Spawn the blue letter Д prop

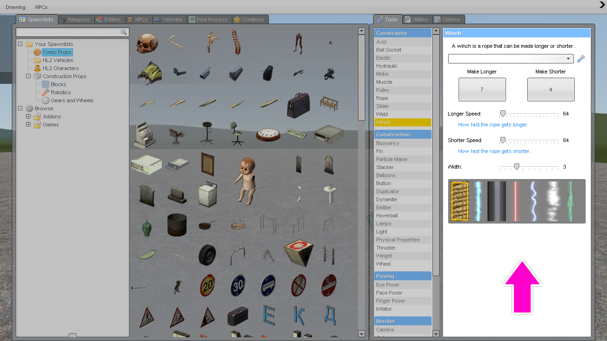coord(329,316)
